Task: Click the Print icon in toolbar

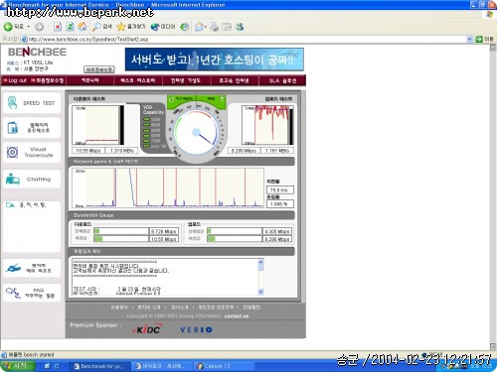Action: [214, 27]
